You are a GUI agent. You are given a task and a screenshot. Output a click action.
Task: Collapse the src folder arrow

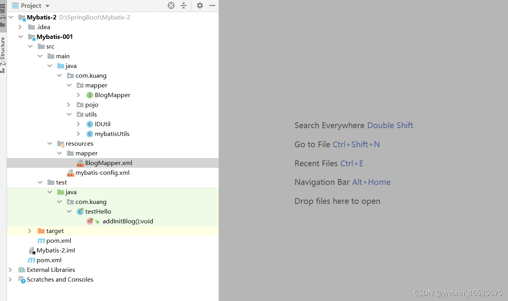30,46
